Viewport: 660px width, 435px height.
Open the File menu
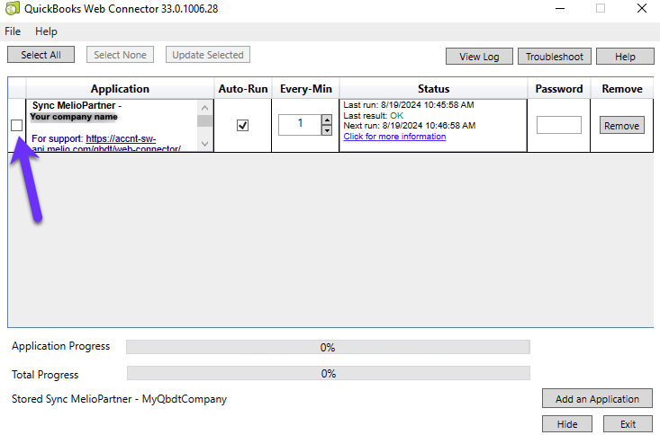(13, 31)
